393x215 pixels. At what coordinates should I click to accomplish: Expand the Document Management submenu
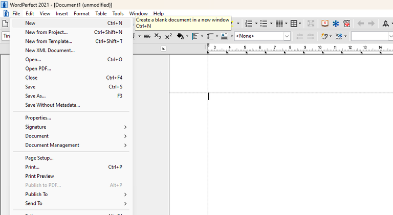coord(71,145)
